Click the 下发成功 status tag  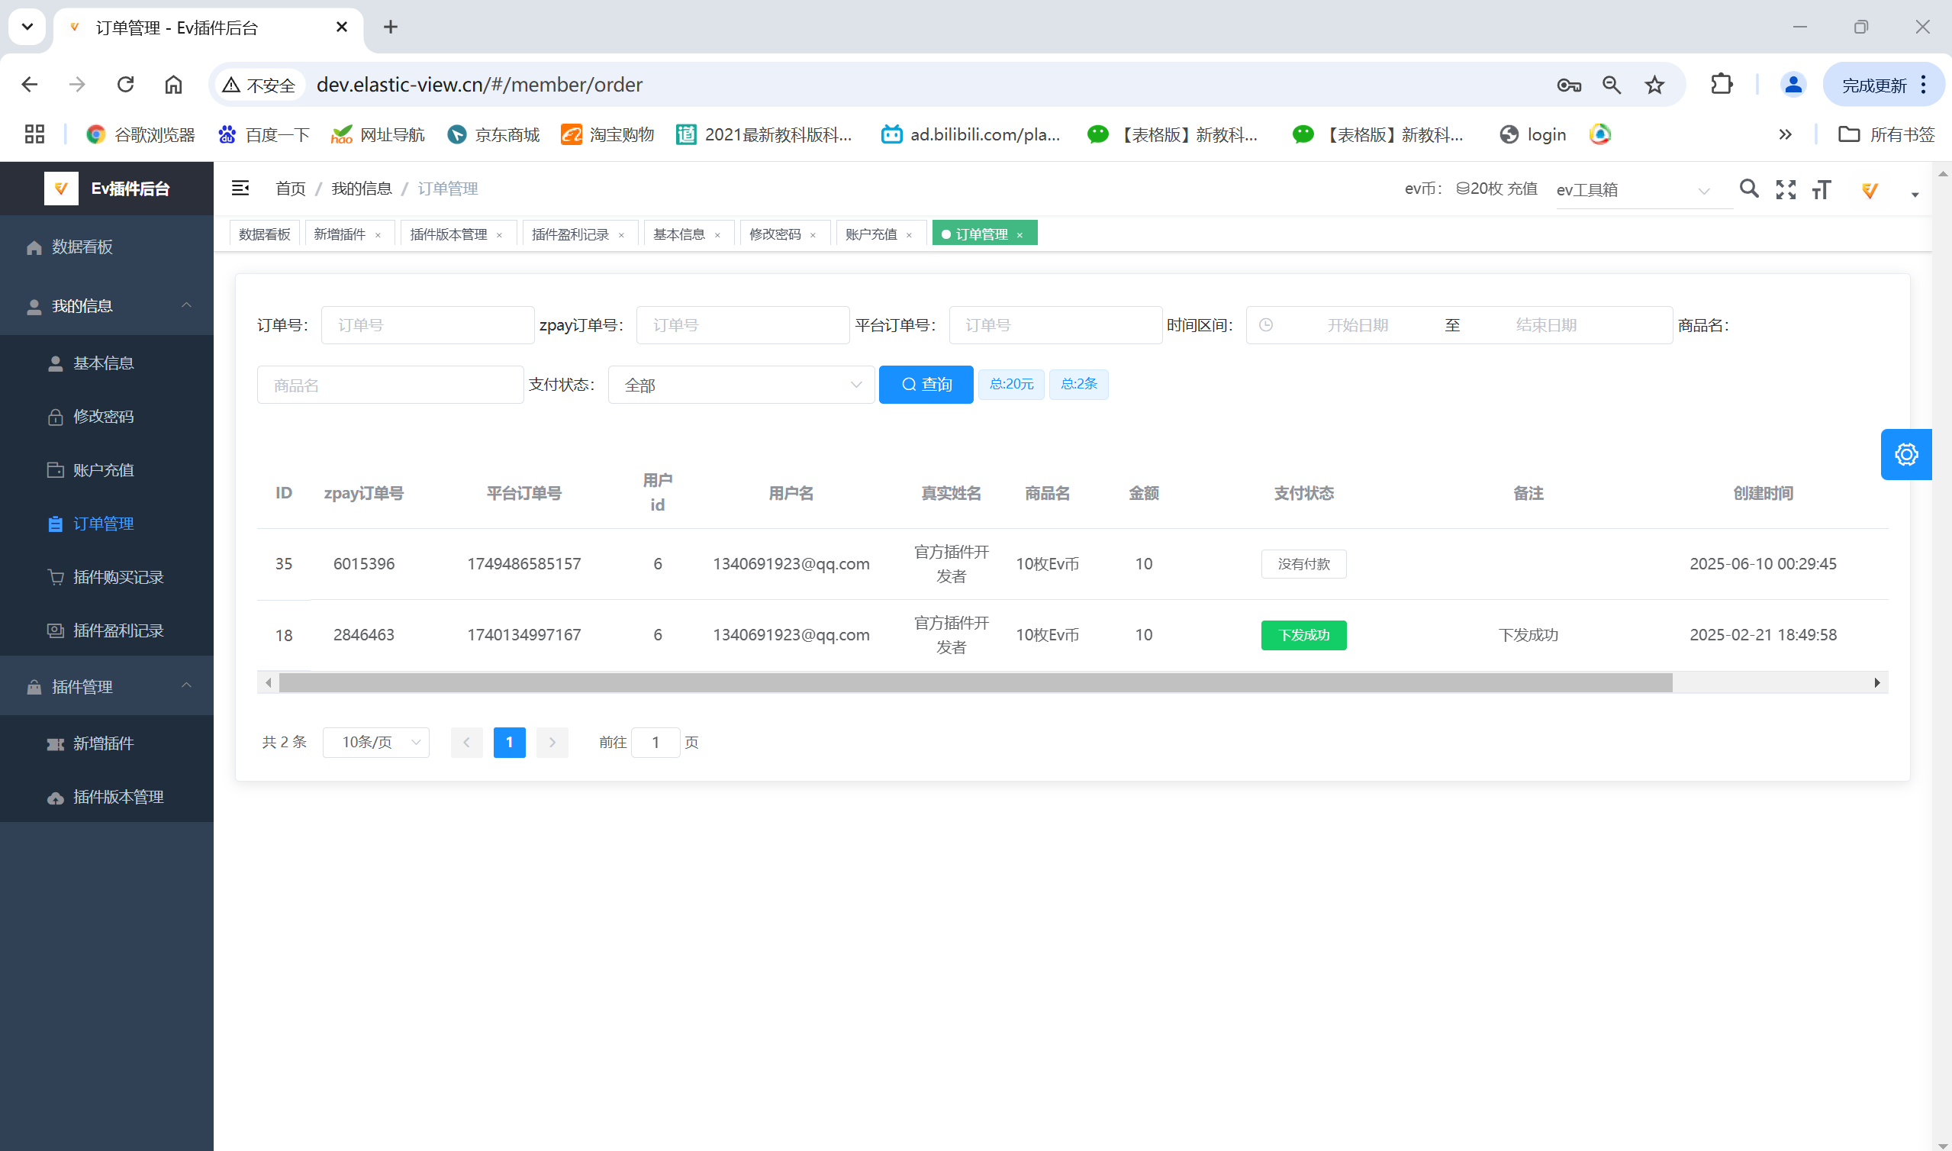[x=1303, y=634]
